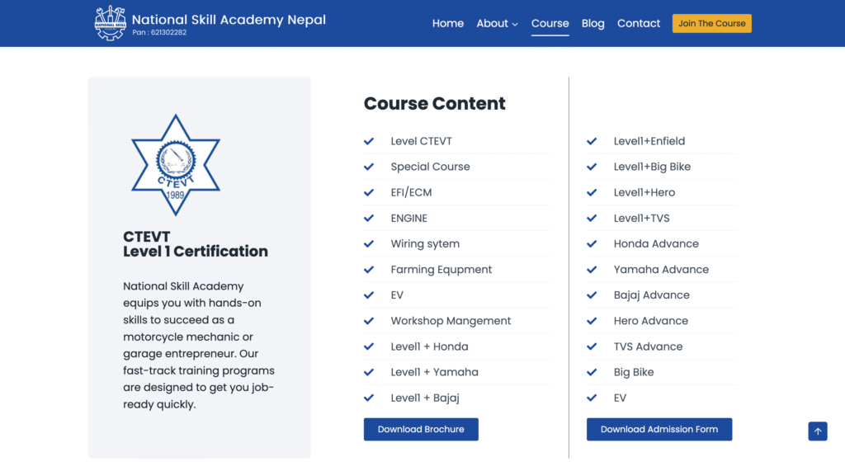Expand the About dropdown chevron
The image size is (845, 476).
515,24
